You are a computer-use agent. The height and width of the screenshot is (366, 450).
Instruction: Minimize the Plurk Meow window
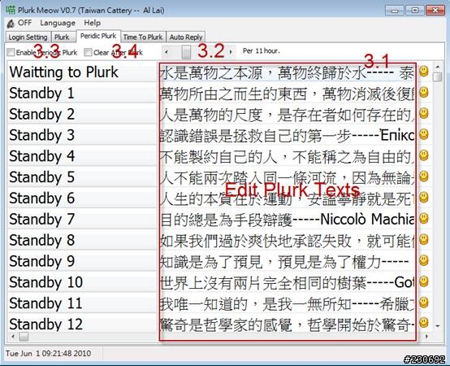click(395, 11)
